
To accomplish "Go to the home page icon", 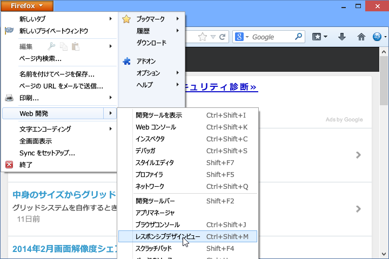I will pos(361,37).
